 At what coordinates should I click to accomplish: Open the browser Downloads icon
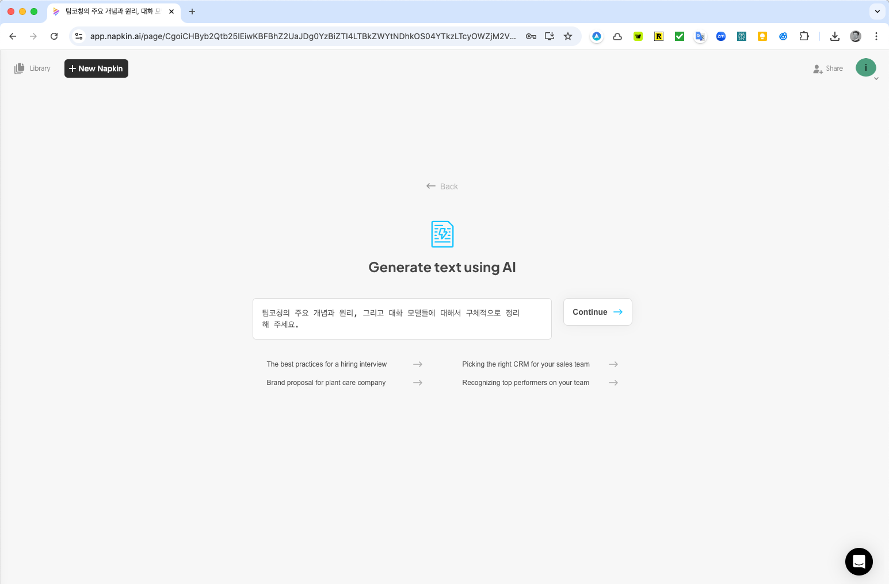coord(834,36)
